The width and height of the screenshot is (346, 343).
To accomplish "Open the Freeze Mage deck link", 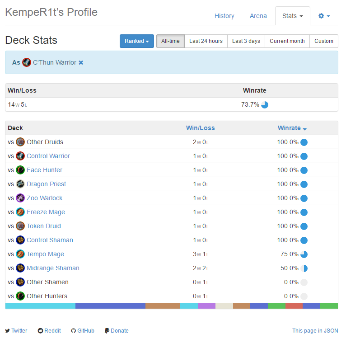I will pos(46,212).
